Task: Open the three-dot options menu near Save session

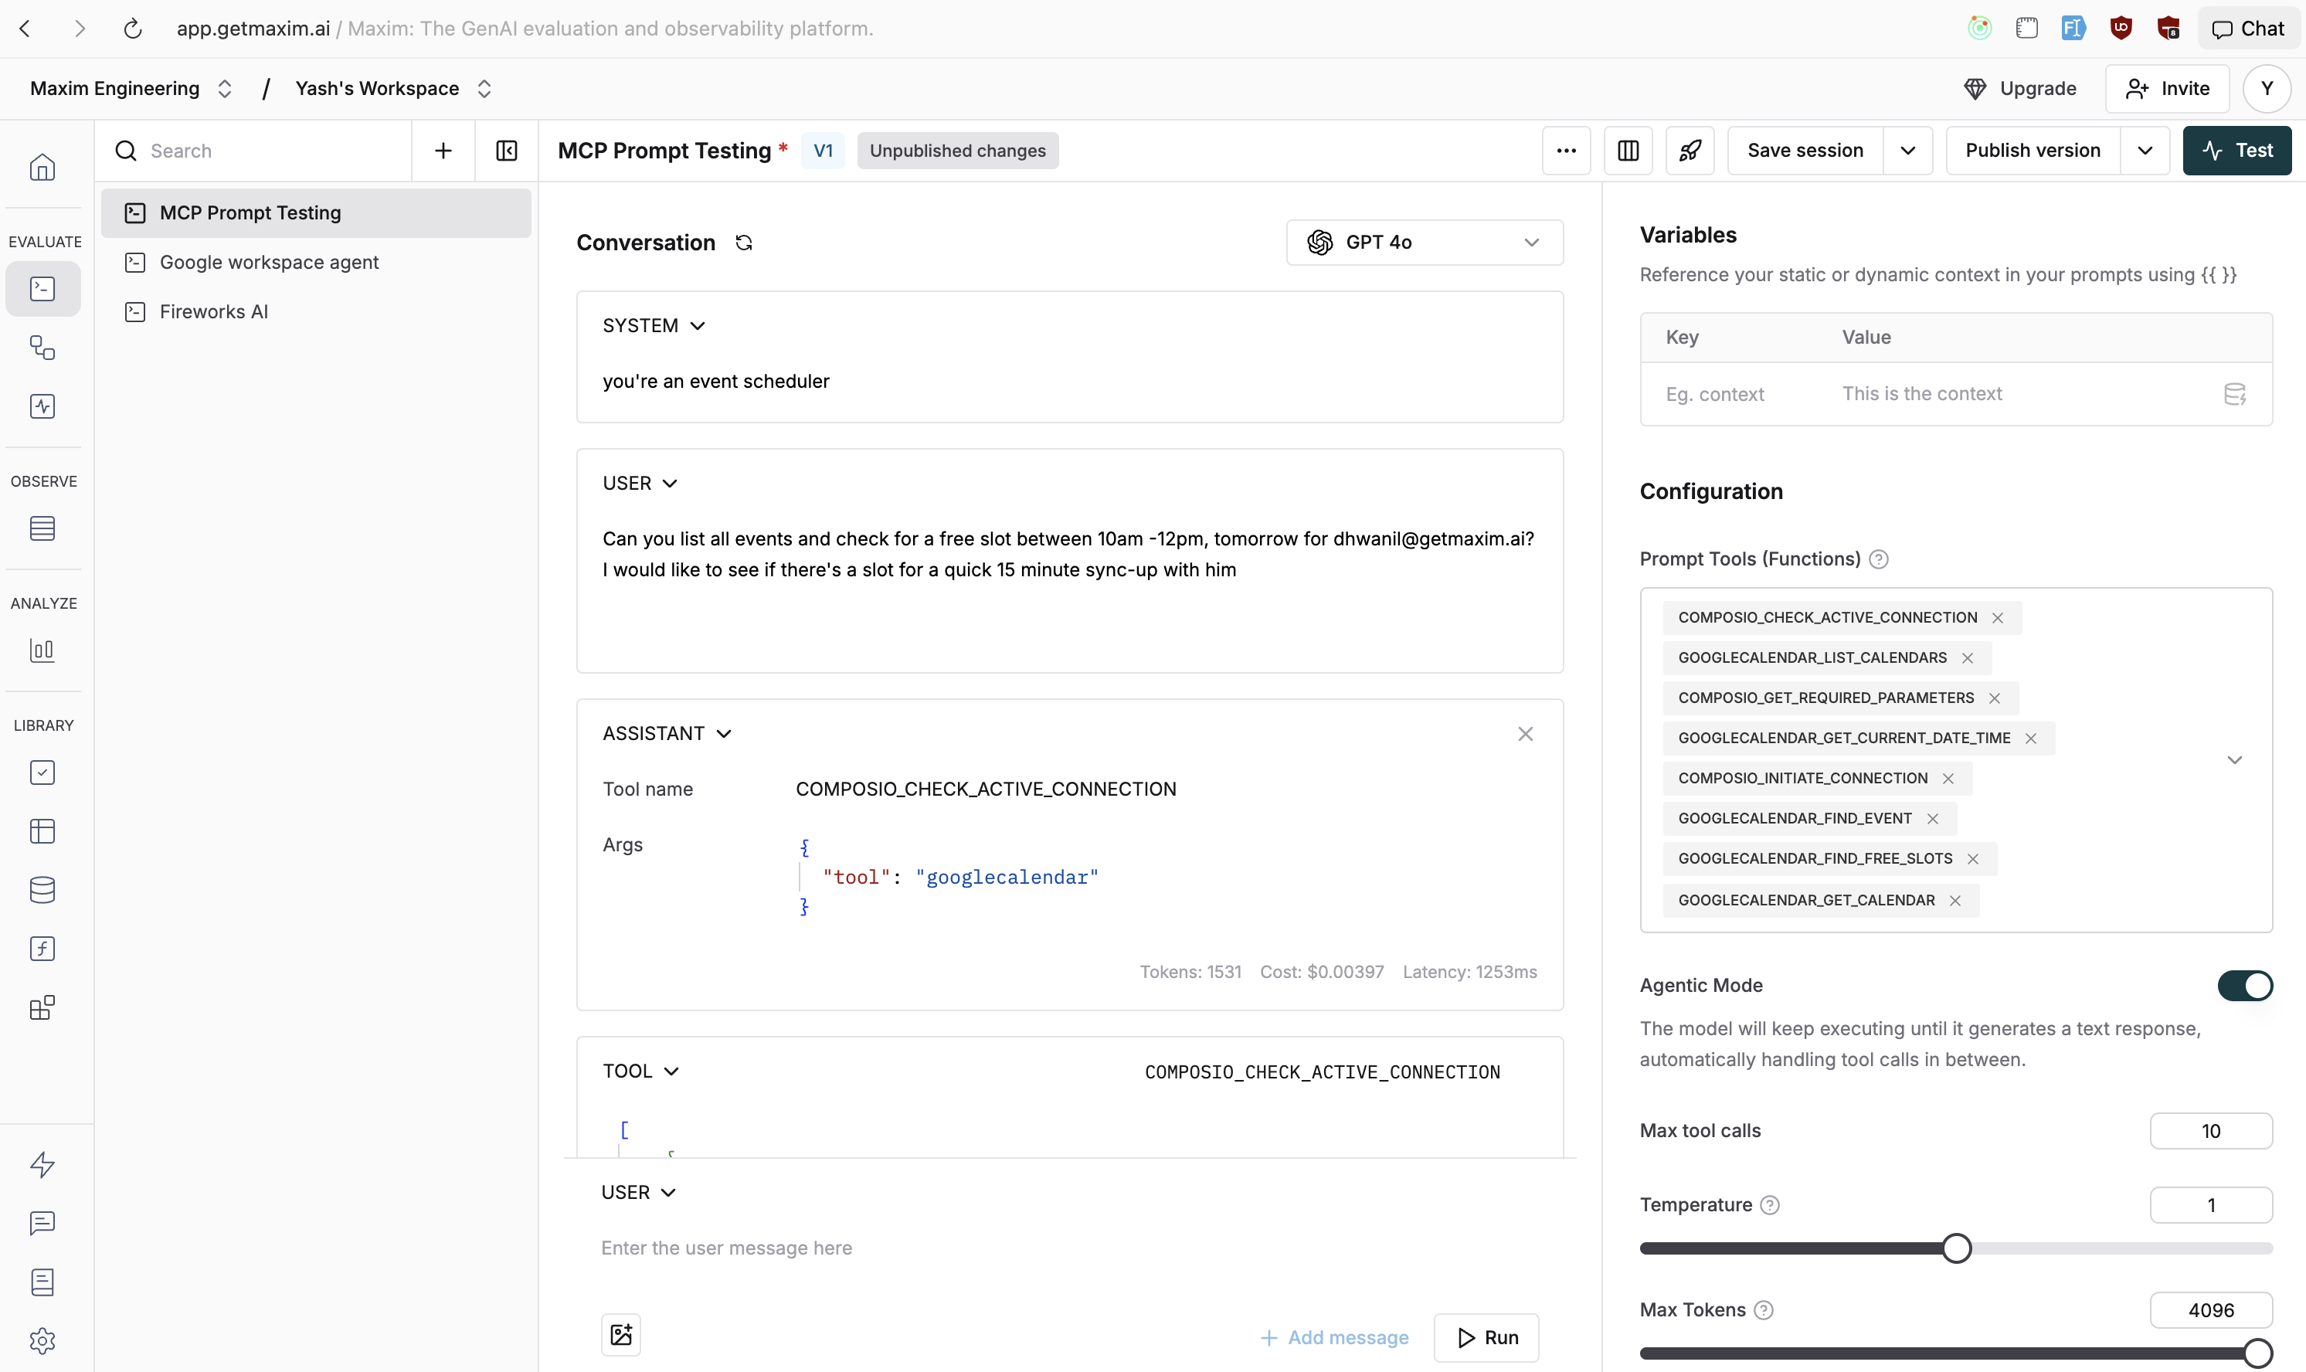Action: 1564,150
